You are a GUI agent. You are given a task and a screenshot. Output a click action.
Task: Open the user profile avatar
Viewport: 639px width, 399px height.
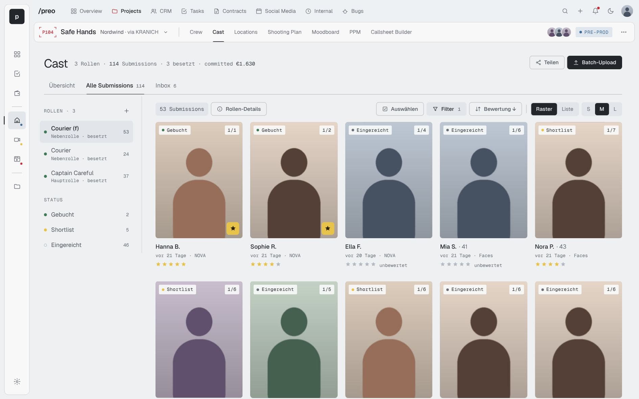click(627, 11)
